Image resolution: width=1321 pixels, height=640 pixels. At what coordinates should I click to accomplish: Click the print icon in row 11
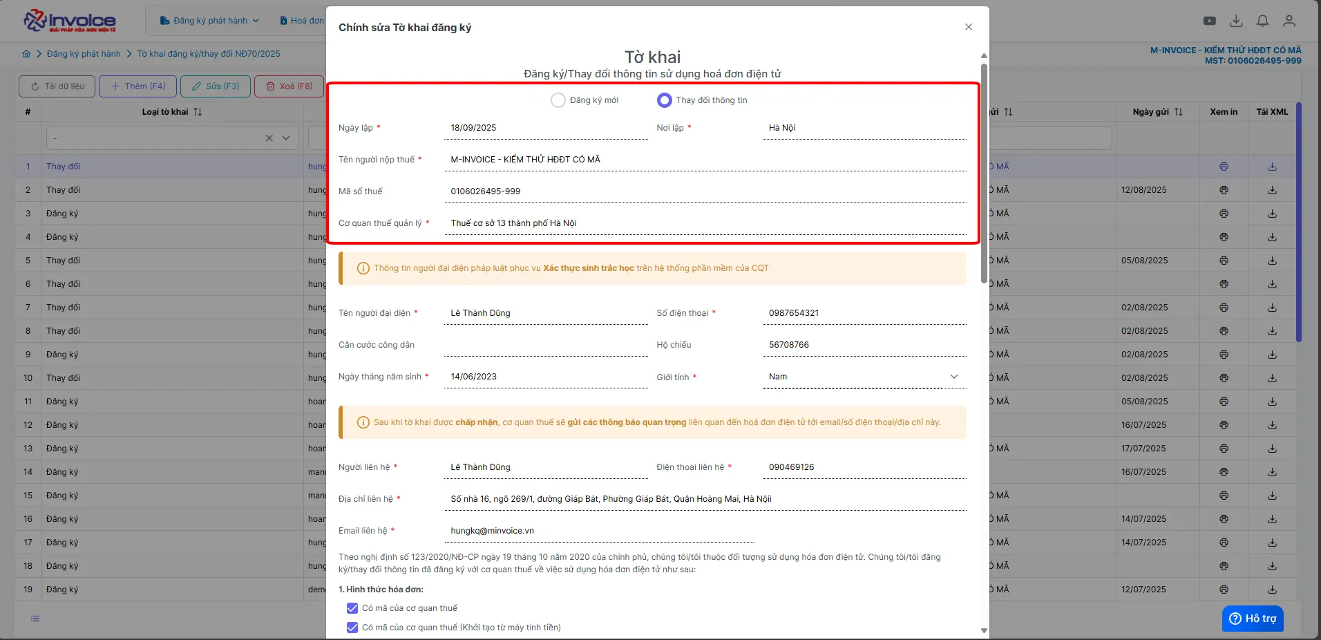coord(1224,402)
